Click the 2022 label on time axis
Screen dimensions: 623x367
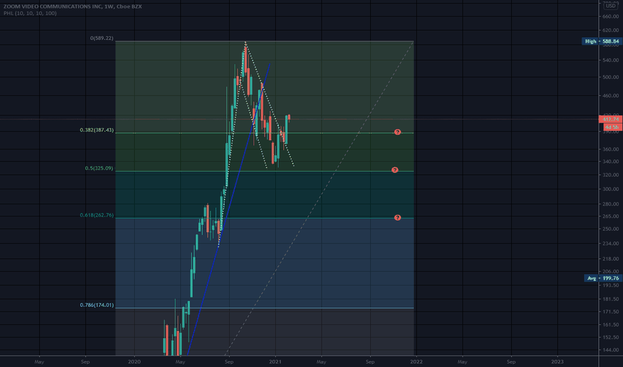(x=416, y=362)
